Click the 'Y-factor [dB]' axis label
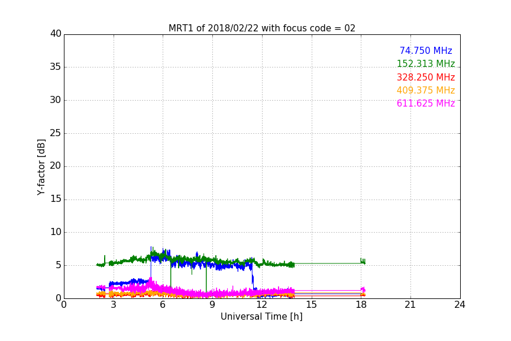Viewport: 511px width, 341px height. click(41, 167)
